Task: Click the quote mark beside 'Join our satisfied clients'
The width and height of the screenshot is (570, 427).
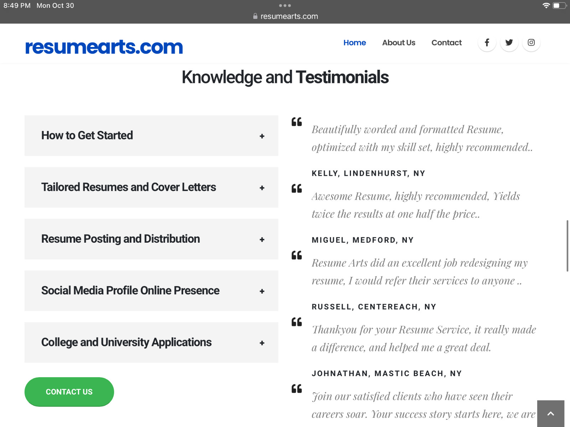Action: coord(297,389)
